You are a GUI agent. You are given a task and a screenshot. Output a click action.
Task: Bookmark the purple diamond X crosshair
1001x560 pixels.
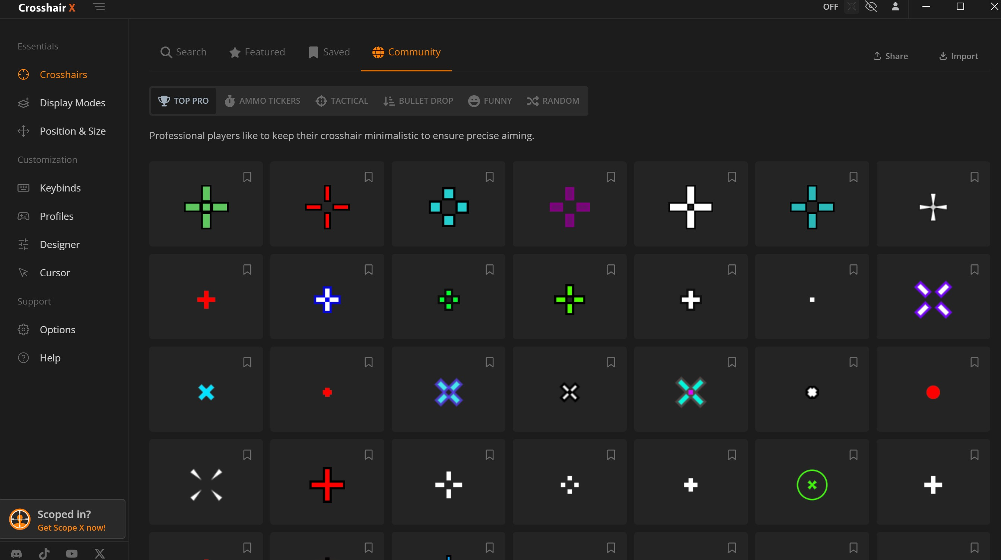tap(974, 269)
